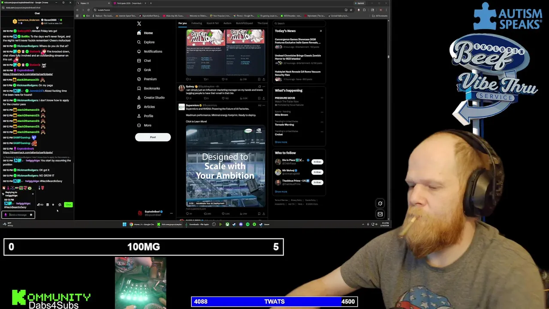Screen dimensions: 549x309
Task: Open the Windows Start menu
Action: click(x=124, y=224)
